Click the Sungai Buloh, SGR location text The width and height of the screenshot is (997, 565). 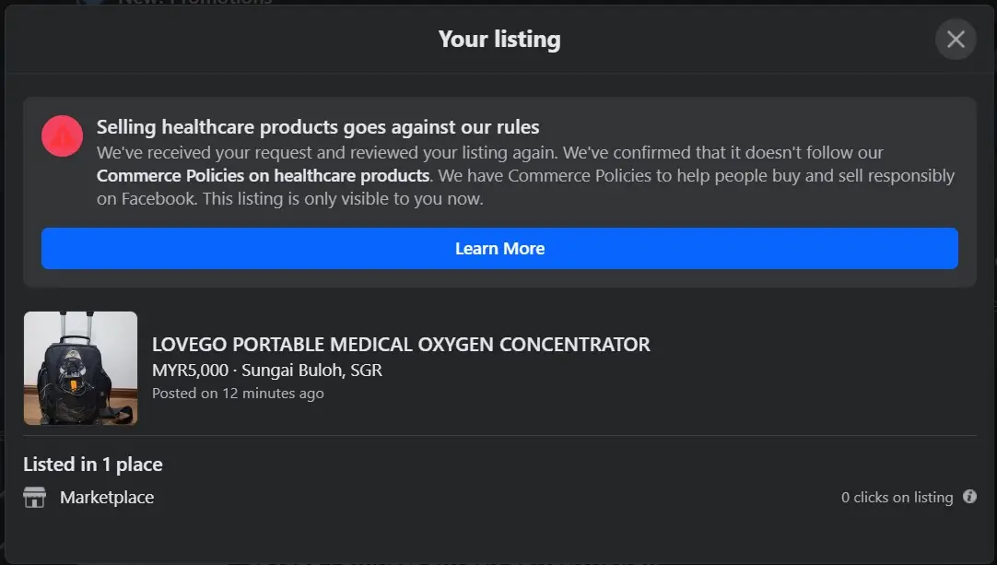point(311,371)
